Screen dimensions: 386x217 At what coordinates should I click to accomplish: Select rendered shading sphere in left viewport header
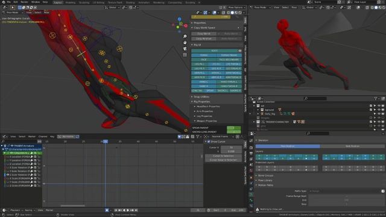point(240,13)
